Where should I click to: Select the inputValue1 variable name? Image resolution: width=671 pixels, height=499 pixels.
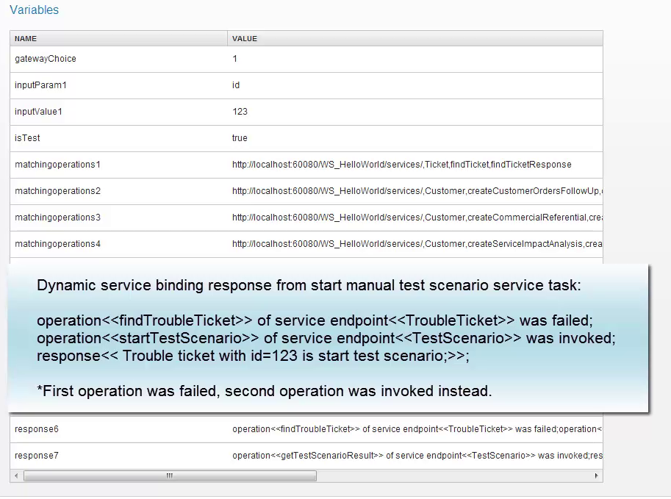click(x=38, y=112)
